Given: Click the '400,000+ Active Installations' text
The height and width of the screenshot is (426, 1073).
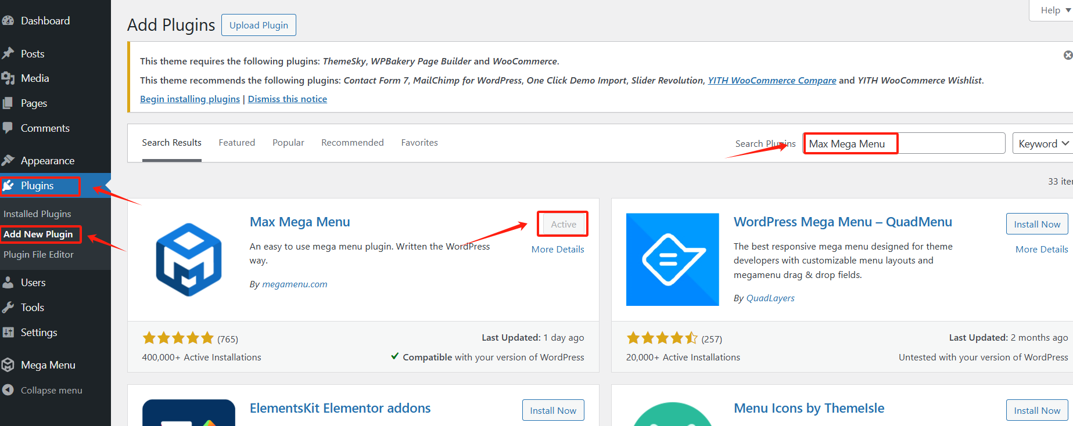Looking at the screenshot, I should [202, 358].
